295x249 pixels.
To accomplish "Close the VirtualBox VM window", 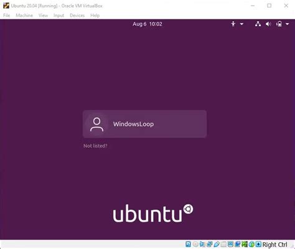I will coord(286,6).
